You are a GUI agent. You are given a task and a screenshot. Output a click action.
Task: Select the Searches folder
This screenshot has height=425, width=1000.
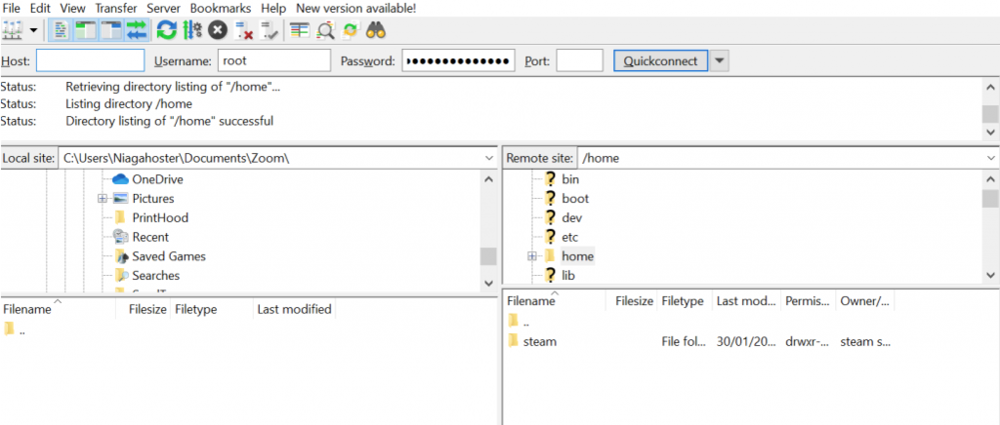pyautogui.click(x=155, y=276)
